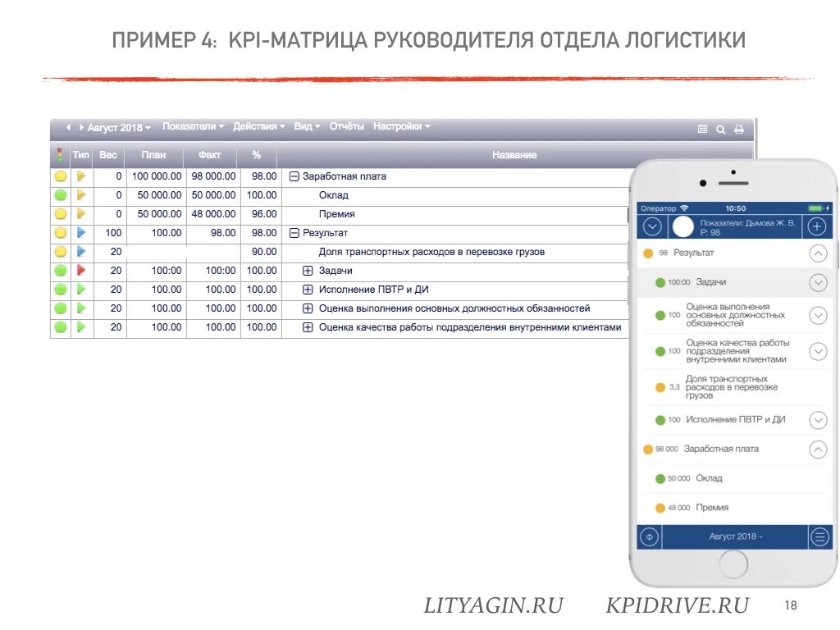Screen dimensions: 840x630
Task: Click the search magnifier icon
Action: pyautogui.click(x=722, y=127)
